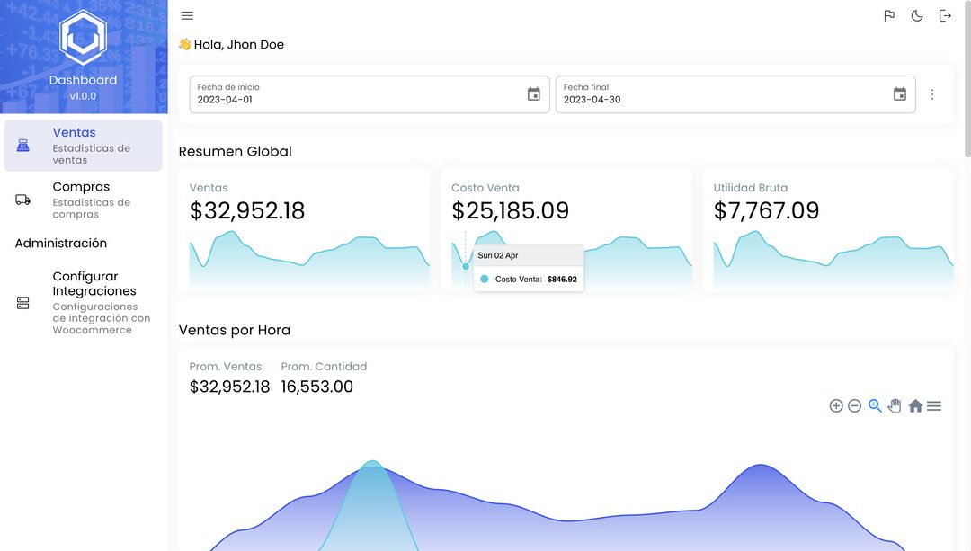Click the Costo Venta $25,185.09 value
971x551 pixels.
(x=511, y=211)
